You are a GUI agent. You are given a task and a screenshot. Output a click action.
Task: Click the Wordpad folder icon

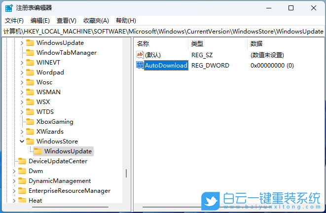click(30, 72)
